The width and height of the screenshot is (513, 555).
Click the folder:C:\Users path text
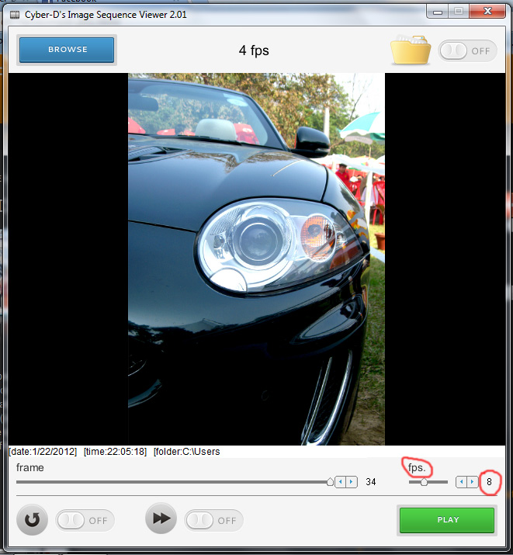click(187, 452)
